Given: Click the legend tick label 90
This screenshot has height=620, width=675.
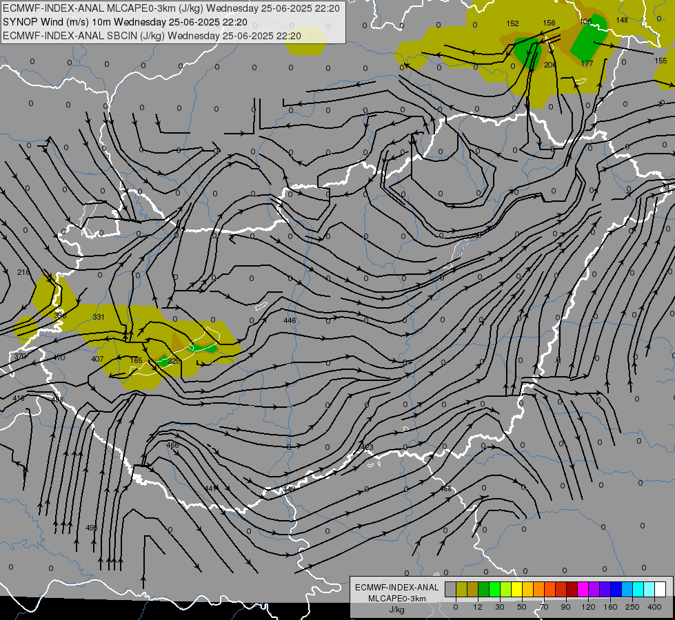Looking at the screenshot, I should 565,607.
